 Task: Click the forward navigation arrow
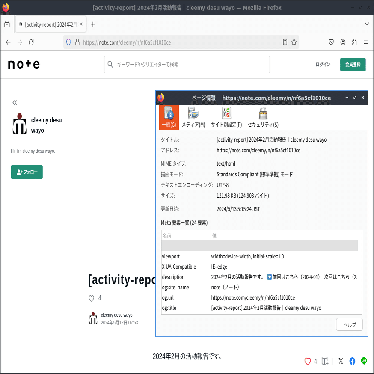point(20,42)
